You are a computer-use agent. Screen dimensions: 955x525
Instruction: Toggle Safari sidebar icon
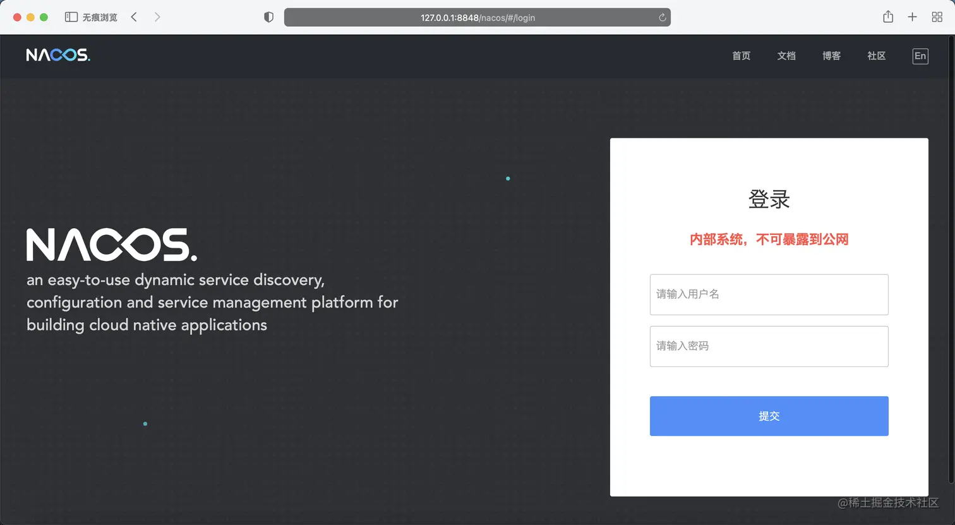tap(71, 17)
